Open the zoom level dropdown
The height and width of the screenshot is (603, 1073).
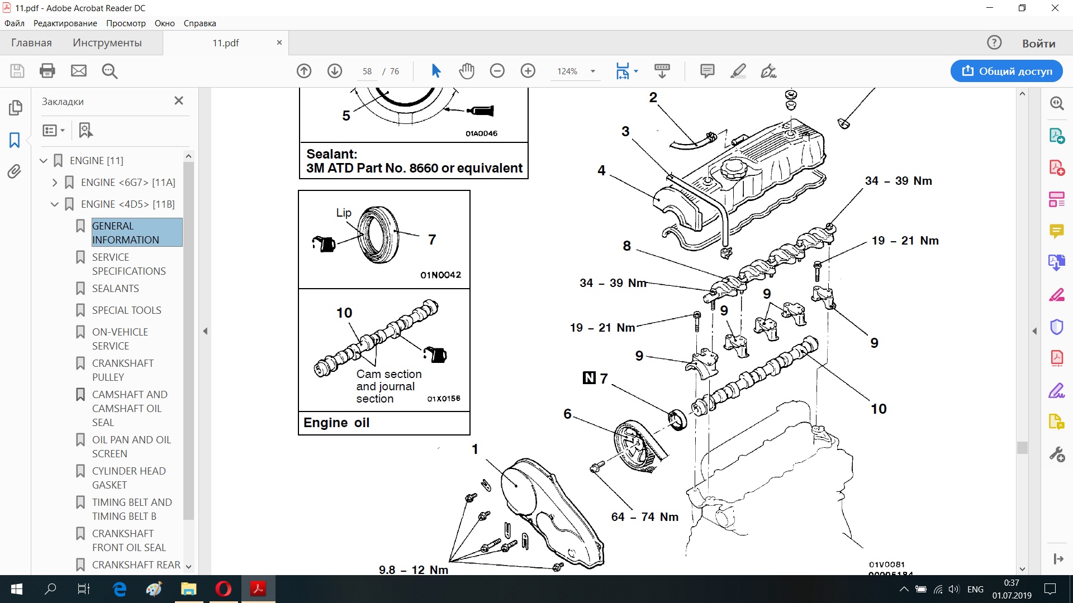[x=593, y=71]
